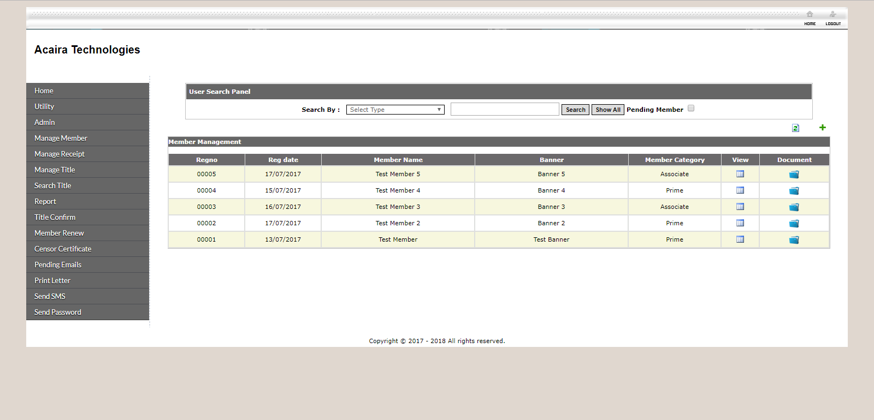Open Document folder icon for Test Member 4

(794, 191)
